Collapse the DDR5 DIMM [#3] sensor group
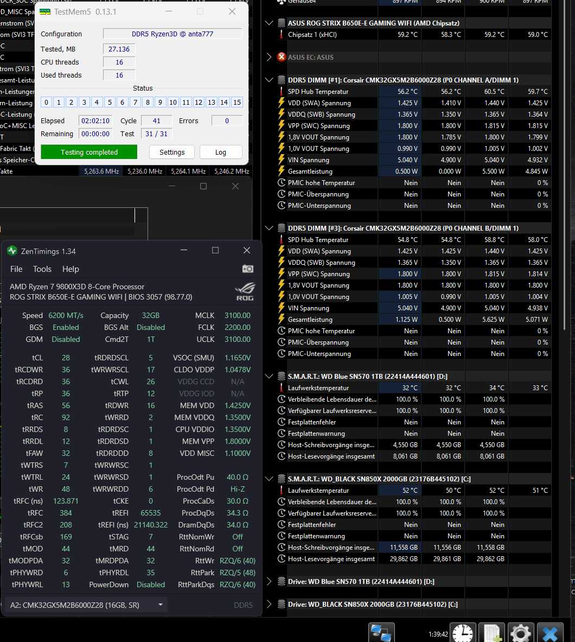Image resolution: width=575 pixels, height=642 pixels. (x=269, y=228)
